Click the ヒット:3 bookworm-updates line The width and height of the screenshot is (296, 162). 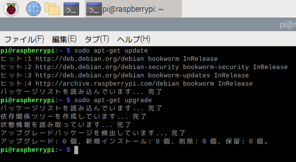click(125, 75)
